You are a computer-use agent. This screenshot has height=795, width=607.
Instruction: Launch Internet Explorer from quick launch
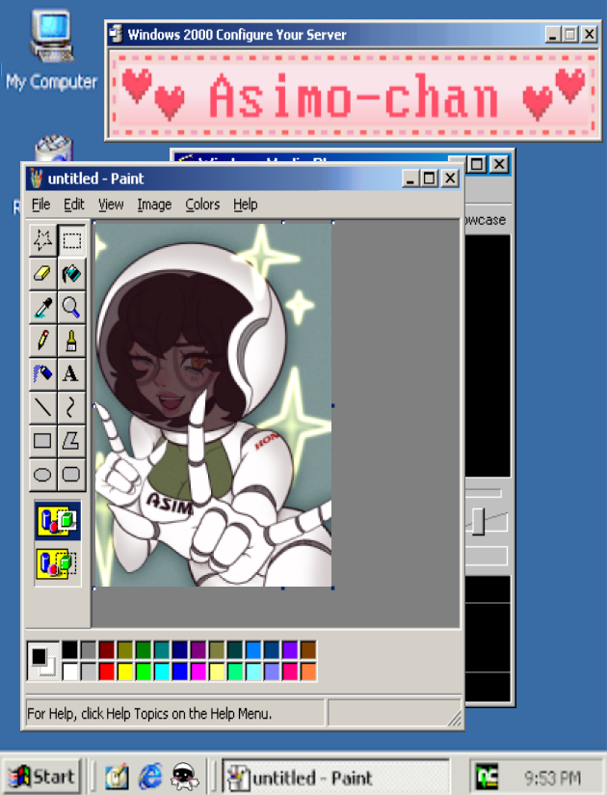point(151,777)
